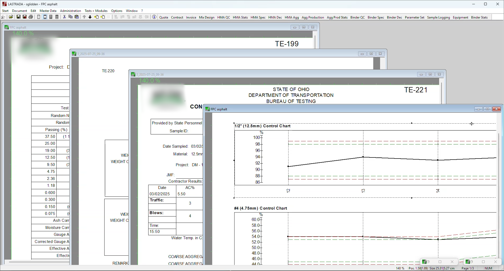
Task: Click the first greyed align icon
Action: pyautogui.click(x=116, y=17)
